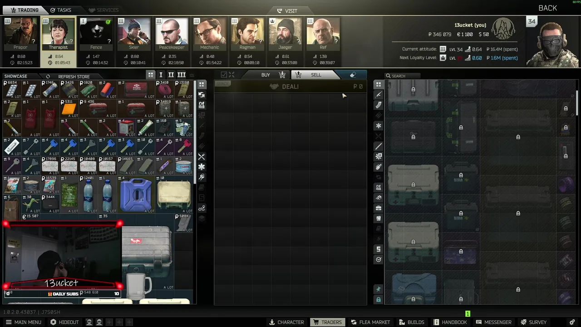The image size is (581, 327).
Task: Select barter exchange category in store sidebar
Action: click(x=202, y=95)
